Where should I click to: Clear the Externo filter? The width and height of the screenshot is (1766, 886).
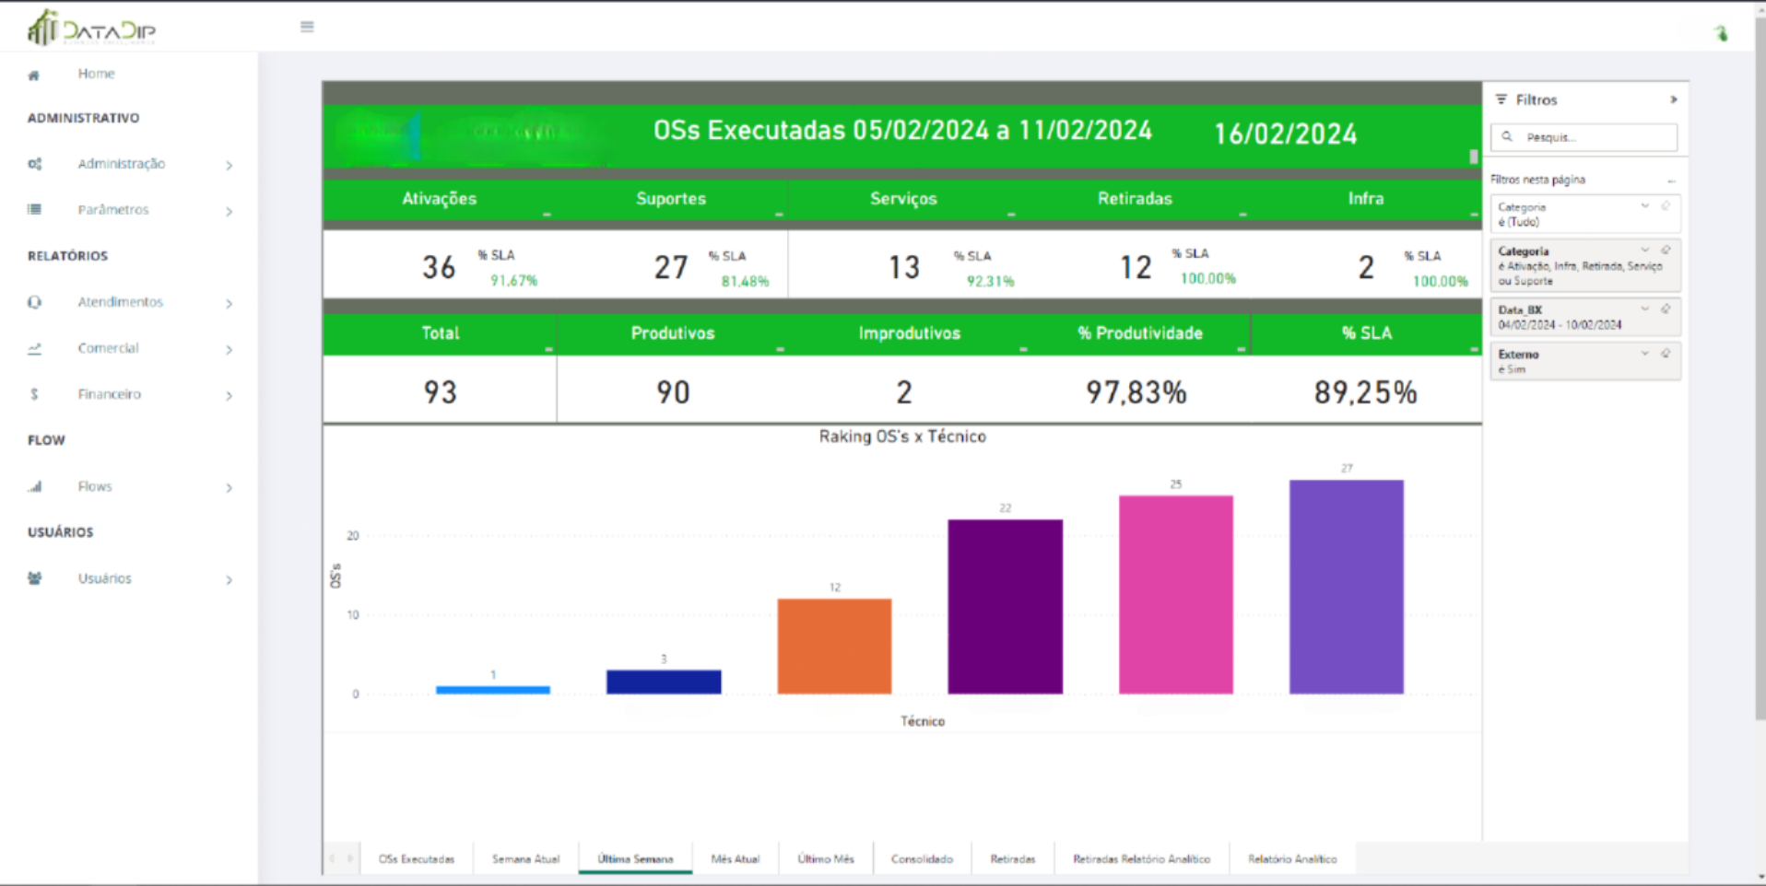(x=1666, y=353)
